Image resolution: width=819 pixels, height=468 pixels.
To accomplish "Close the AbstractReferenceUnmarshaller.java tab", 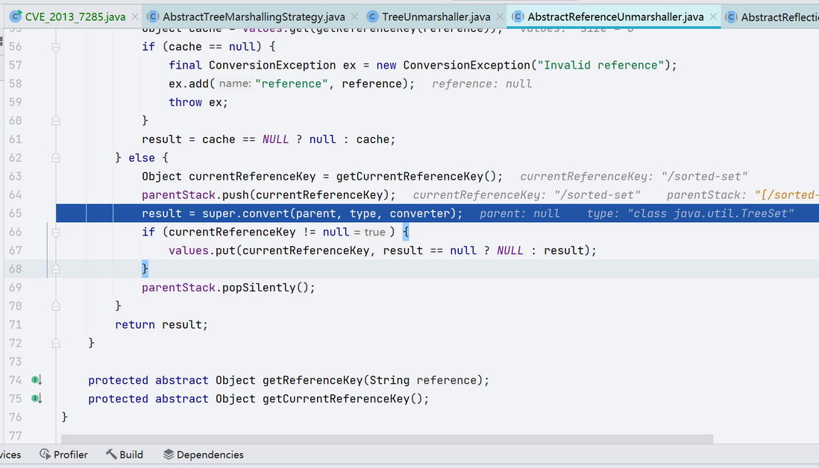I will [x=713, y=16].
